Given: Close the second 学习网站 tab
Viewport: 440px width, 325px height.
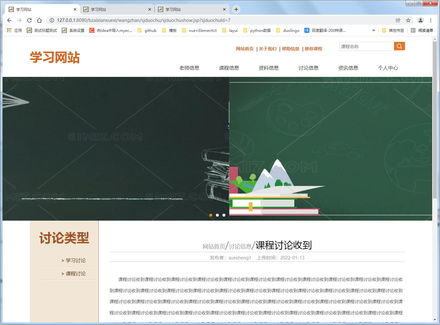Looking at the screenshot, I should tap(150, 9).
